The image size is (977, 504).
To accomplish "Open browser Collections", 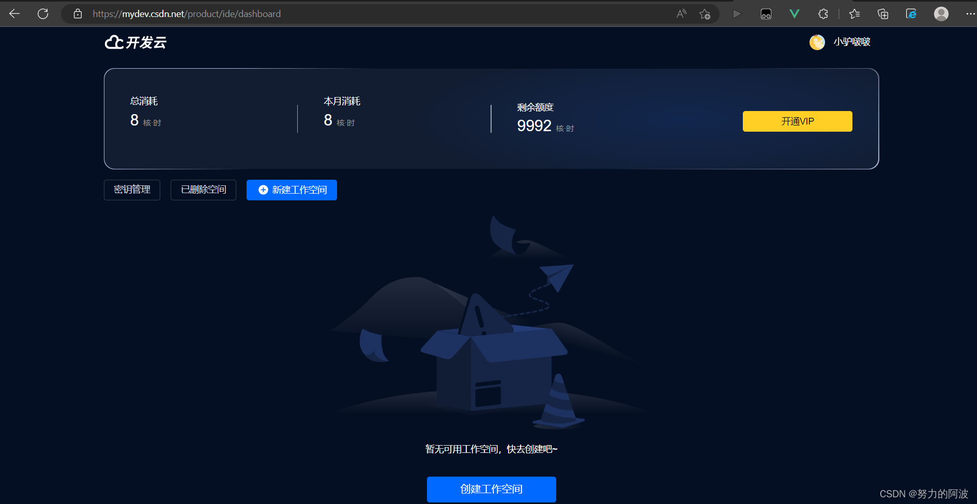I will point(883,14).
